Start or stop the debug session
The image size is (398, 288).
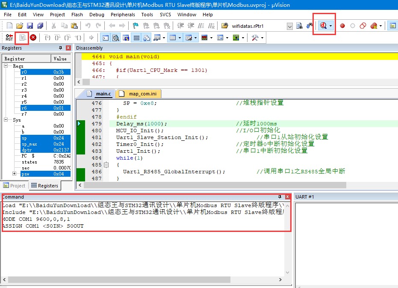point(323,25)
